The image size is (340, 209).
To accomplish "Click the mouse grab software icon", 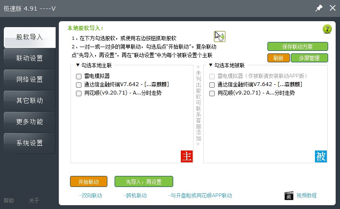I will [x=220, y=36].
